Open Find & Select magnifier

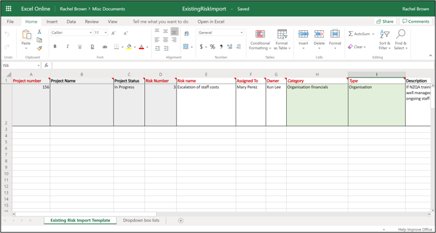[401, 39]
